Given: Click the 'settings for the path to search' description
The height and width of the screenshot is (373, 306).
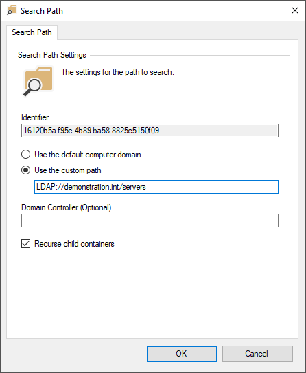Looking at the screenshot, I should (117, 72).
